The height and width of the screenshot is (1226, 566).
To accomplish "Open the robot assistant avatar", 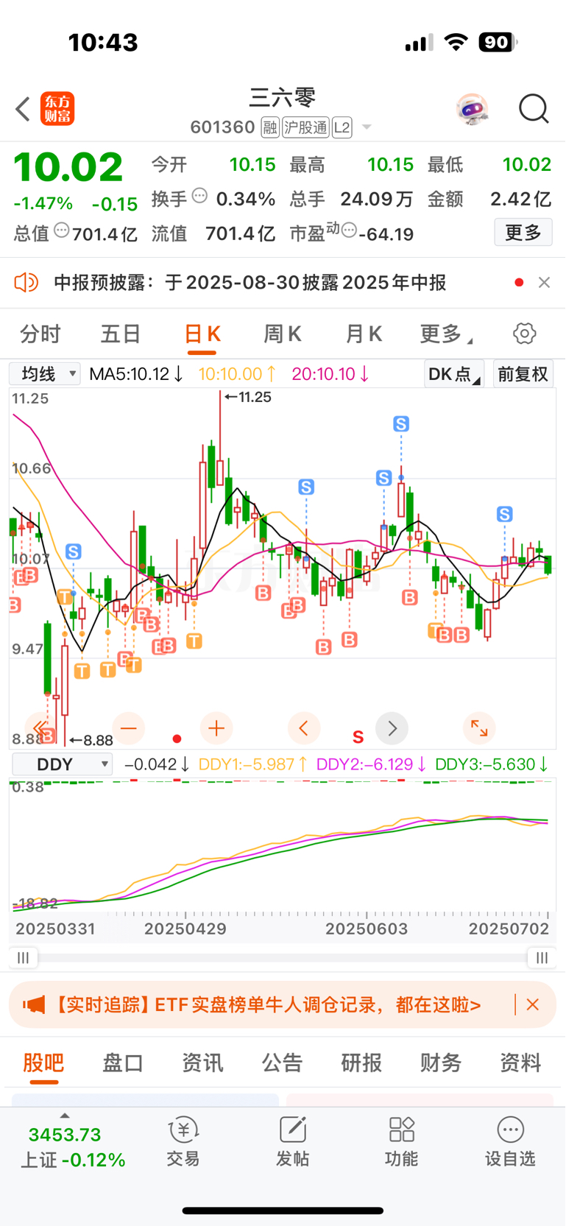I will (x=472, y=109).
